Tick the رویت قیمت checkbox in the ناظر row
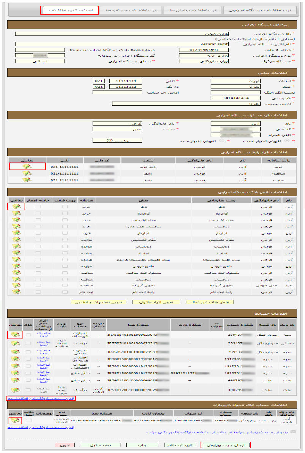The height and width of the screenshot is (453, 305). (x=65, y=207)
